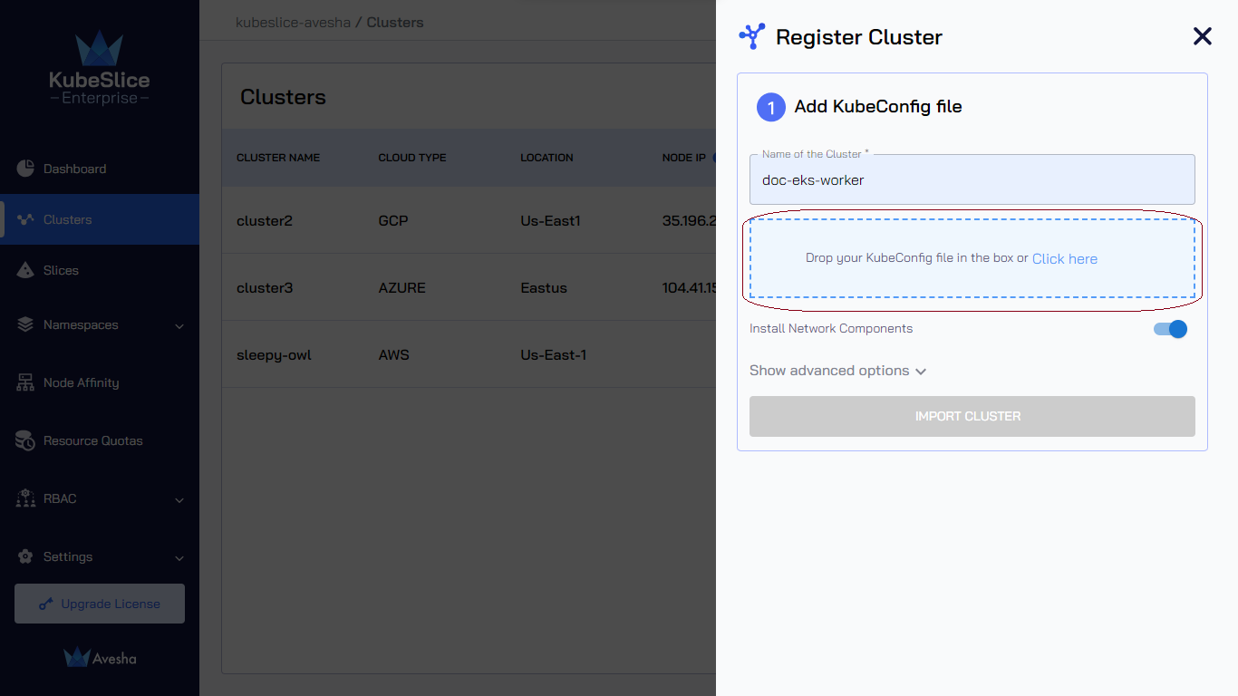Click the Avesha footer logo
The height and width of the screenshot is (696, 1238).
(100, 658)
